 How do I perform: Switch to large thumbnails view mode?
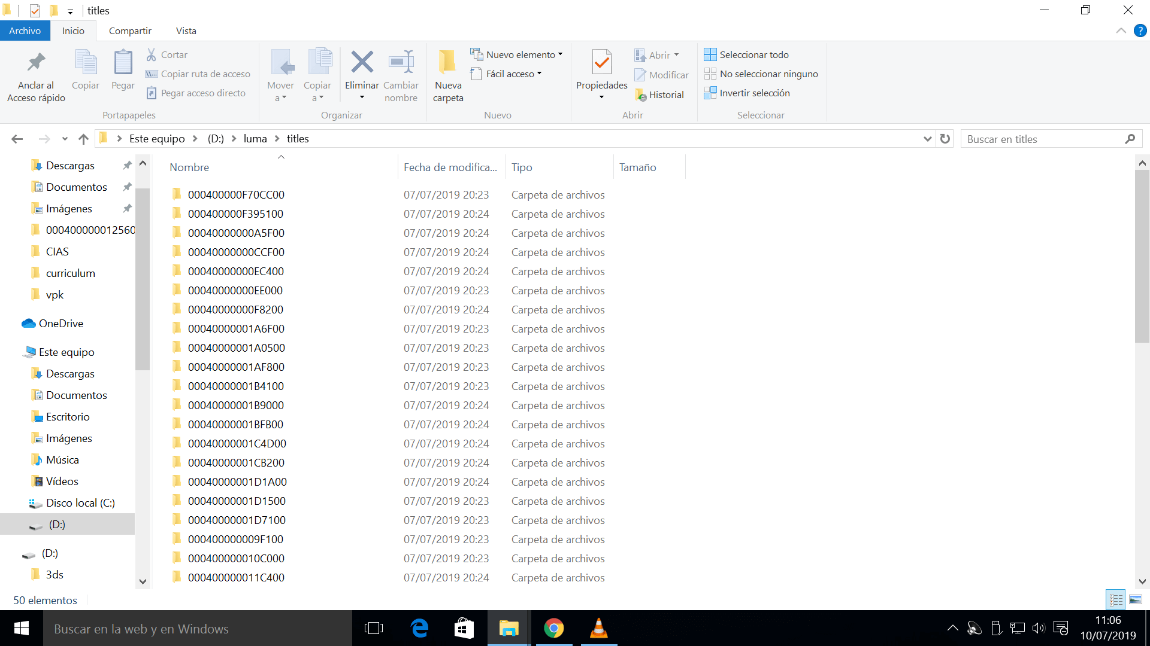click(x=1136, y=599)
